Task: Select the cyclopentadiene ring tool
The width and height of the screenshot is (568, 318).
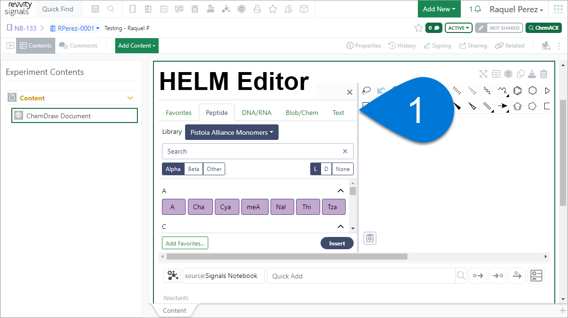Action: click(x=517, y=106)
